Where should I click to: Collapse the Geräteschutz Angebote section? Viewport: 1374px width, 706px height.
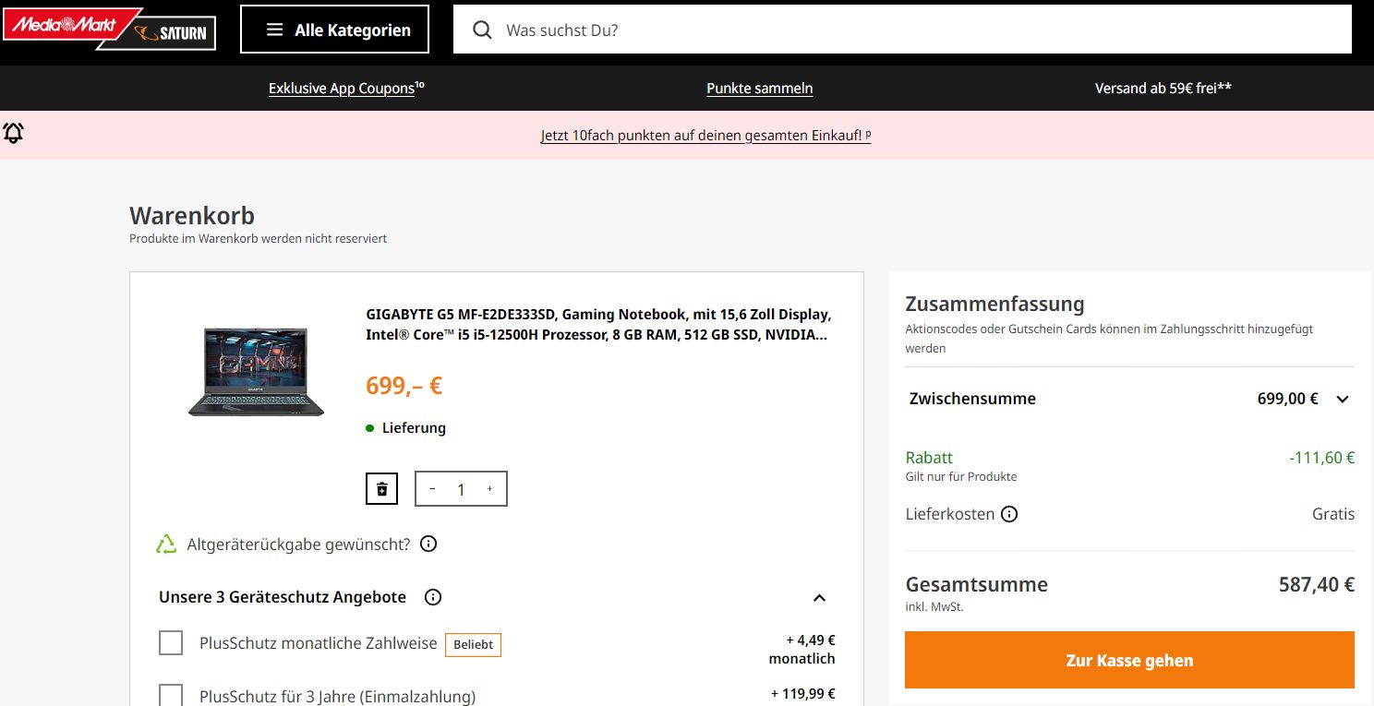pyautogui.click(x=819, y=597)
